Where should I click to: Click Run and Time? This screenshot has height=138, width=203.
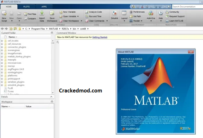coord(93,16)
